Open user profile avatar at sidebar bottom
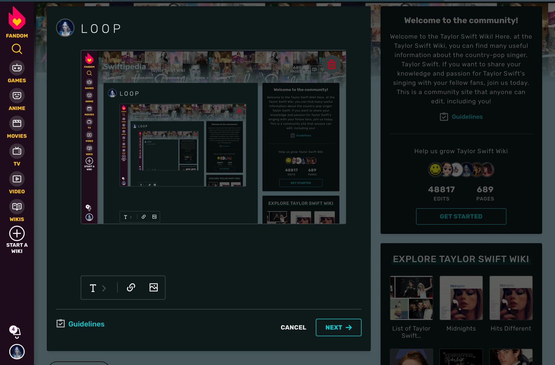Screen dimensions: 555x365 click(x=17, y=352)
